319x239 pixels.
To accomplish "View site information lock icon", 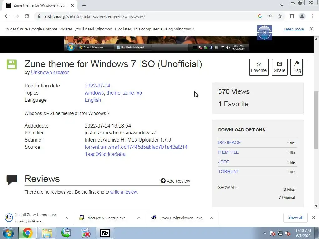I will 39,16.
